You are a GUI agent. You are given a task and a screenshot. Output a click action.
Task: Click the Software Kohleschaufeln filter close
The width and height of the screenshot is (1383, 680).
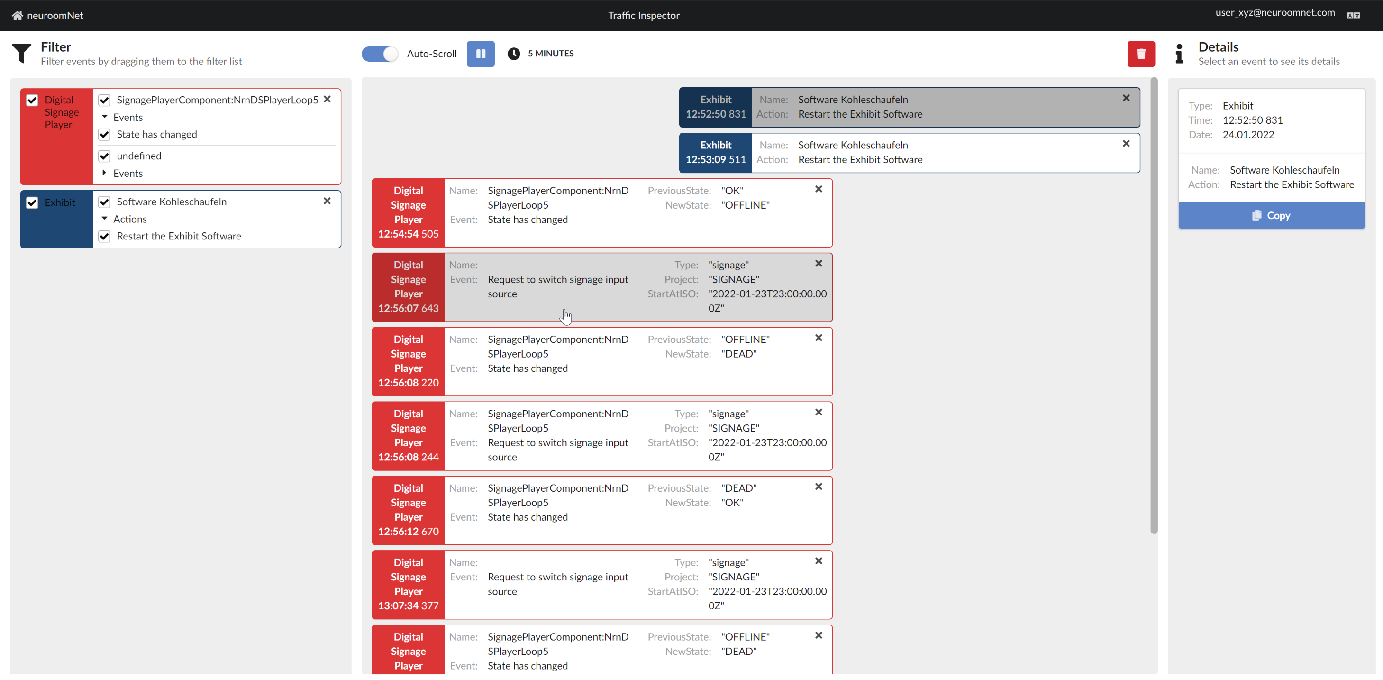[328, 201]
